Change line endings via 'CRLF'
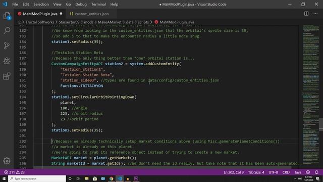This screenshot has width=323, height=182. point(286,172)
